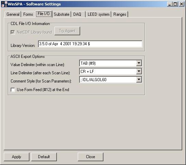Click the Comment Style (for Scan Parameters) label

(x=41, y=81)
